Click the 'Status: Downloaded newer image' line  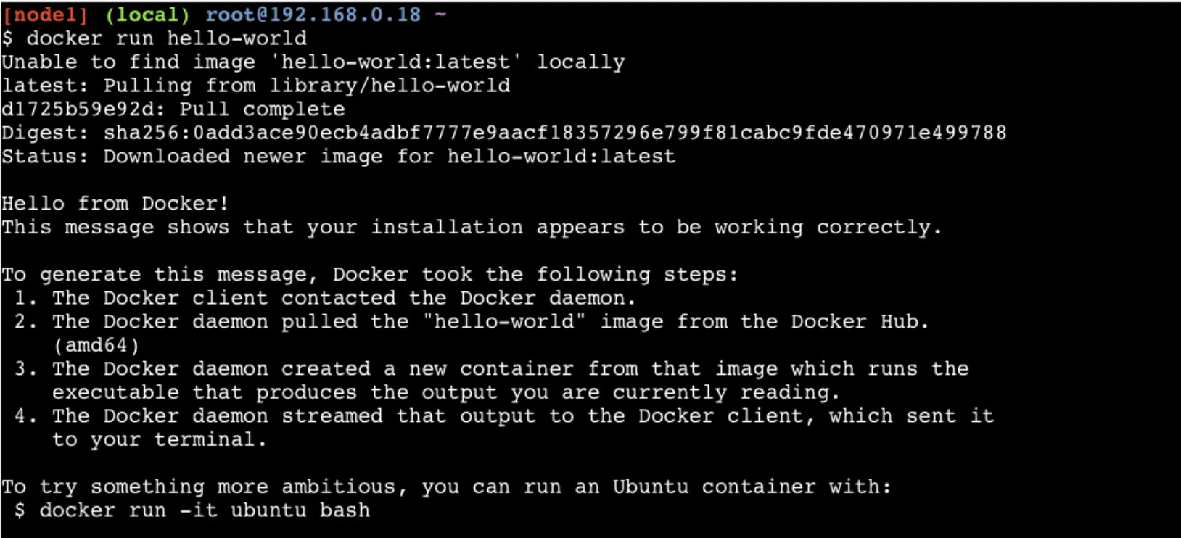coord(338,157)
